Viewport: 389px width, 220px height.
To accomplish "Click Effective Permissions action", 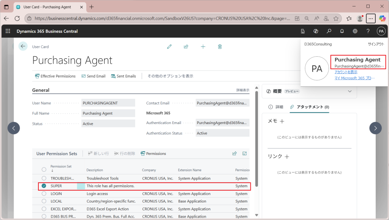I will tap(55, 76).
